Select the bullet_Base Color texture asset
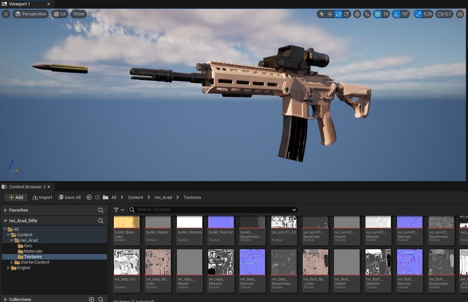Screen dimensions: 468x302 127,230
